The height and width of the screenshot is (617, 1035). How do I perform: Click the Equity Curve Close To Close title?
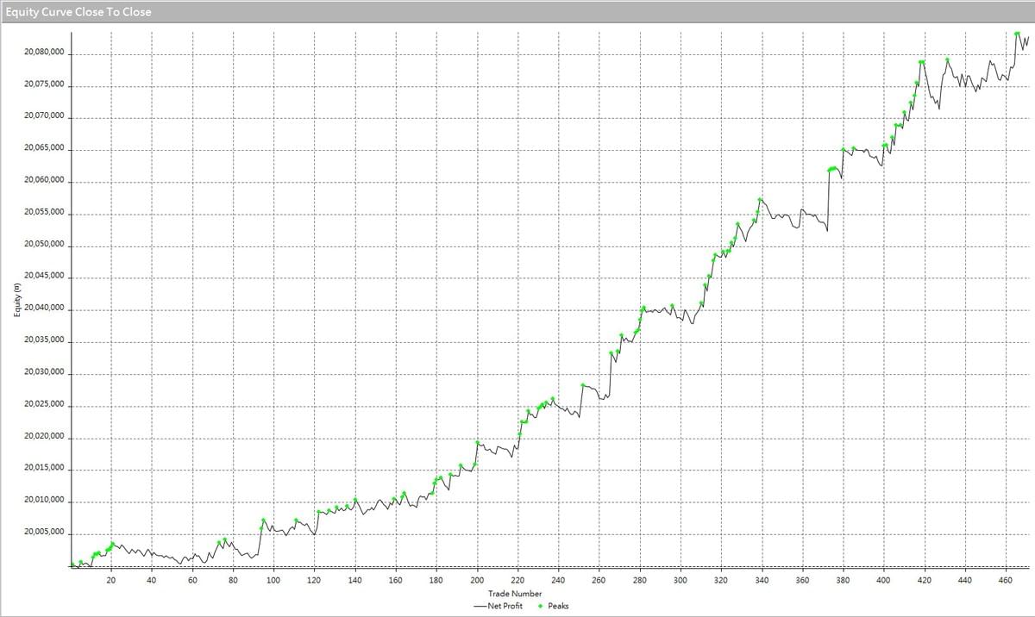[x=78, y=12]
